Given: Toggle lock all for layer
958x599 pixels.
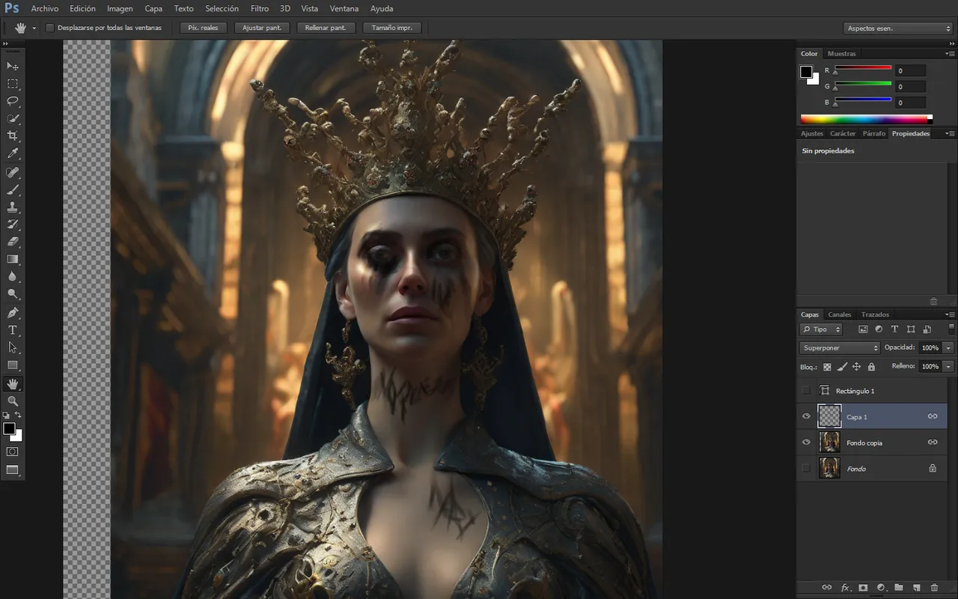Looking at the screenshot, I should (871, 367).
